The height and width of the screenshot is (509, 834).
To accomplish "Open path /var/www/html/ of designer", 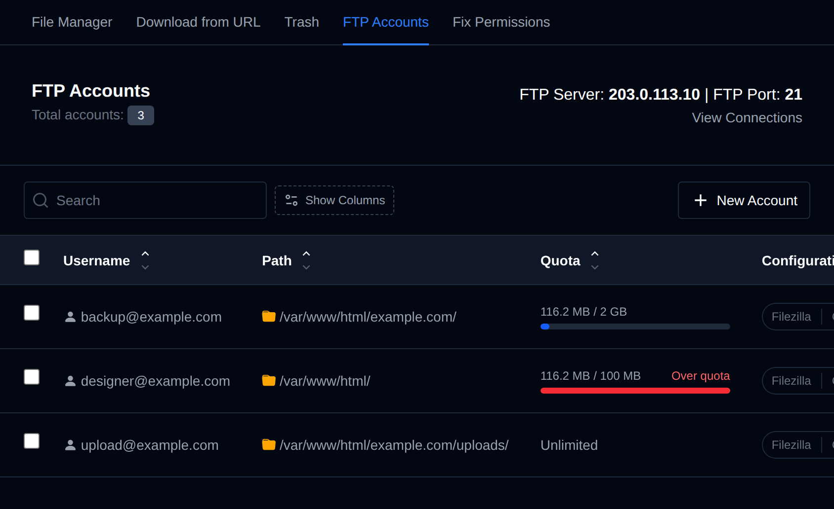I will (325, 381).
